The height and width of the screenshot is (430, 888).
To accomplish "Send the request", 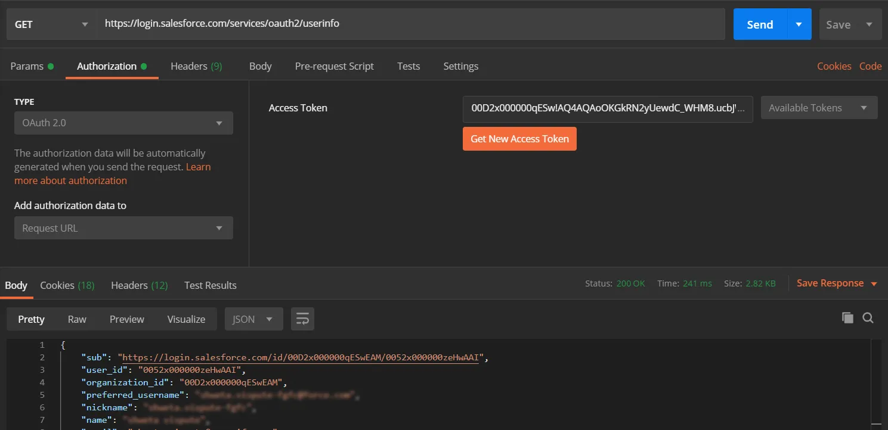I will tap(760, 24).
